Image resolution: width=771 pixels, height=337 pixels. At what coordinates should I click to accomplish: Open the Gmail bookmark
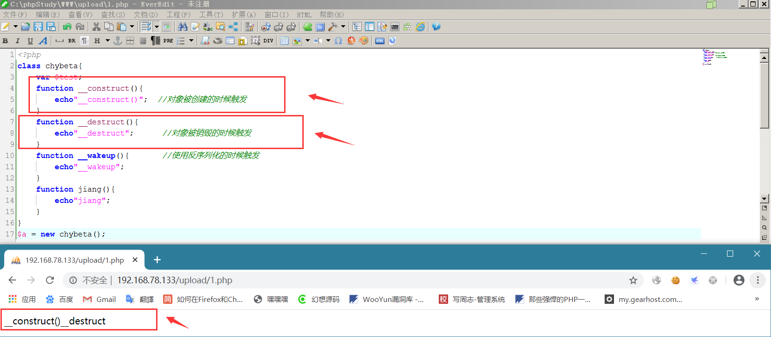[100, 299]
